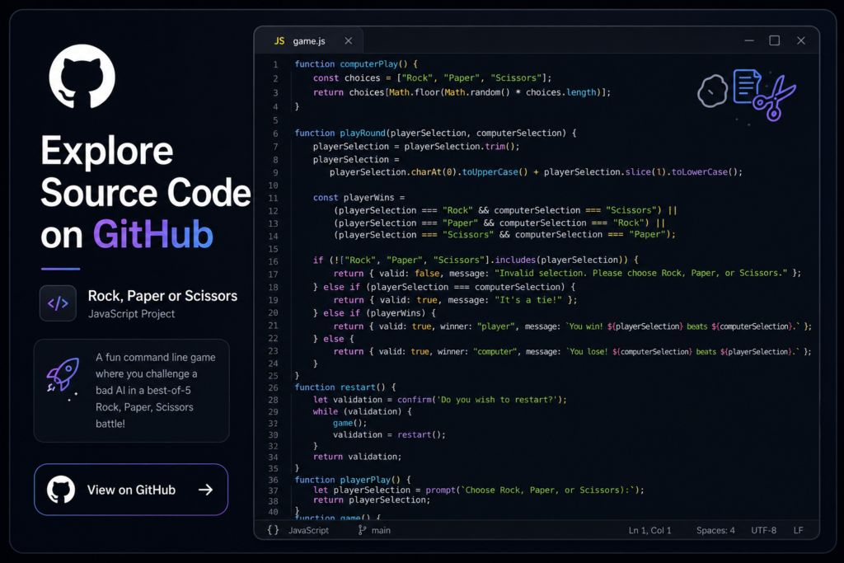
Task: Click the Rock, Paper or Scissors title
Action: 162,296
